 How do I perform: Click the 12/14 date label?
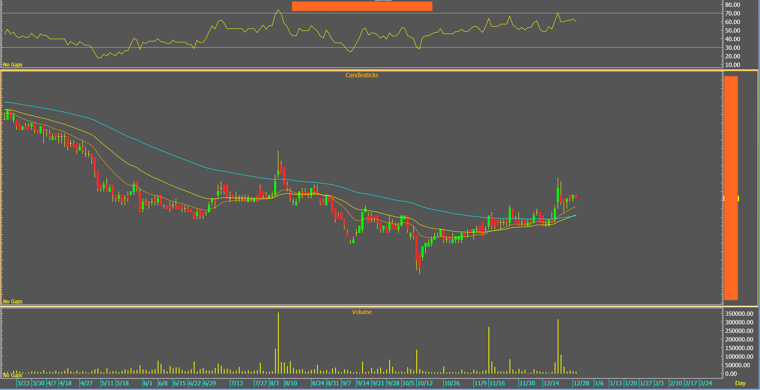click(x=551, y=383)
